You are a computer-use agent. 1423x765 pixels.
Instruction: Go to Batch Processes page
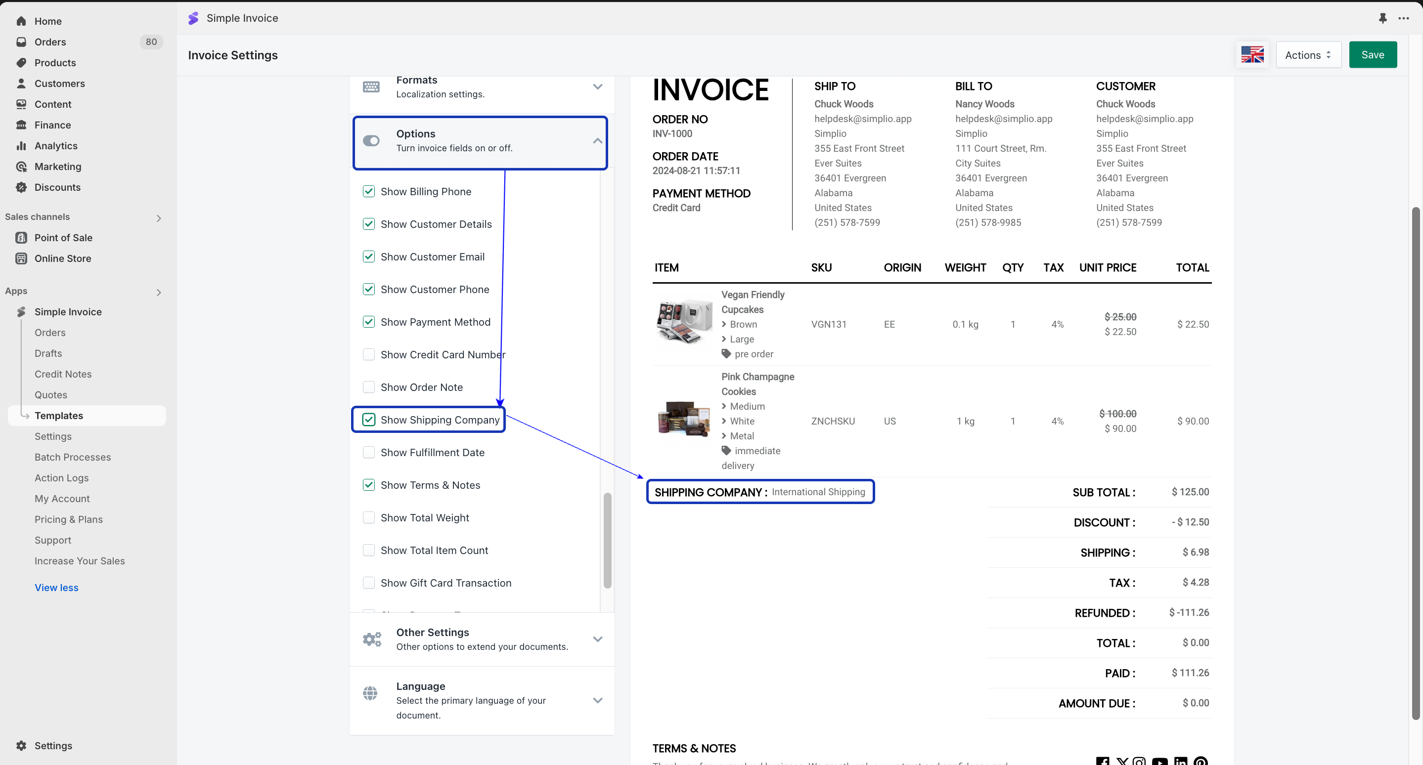(x=72, y=457)
